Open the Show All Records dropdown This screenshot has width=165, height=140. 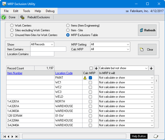point(42,44)
